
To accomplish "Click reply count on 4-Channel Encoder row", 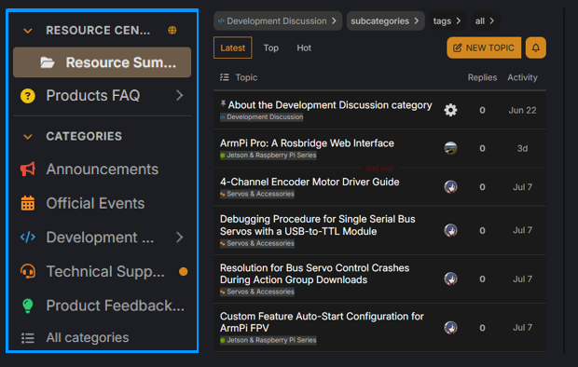I will [482, 187].
